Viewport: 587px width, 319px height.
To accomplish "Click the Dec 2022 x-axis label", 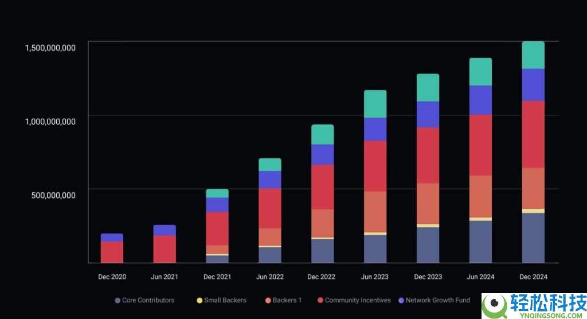I will (321, 277).
